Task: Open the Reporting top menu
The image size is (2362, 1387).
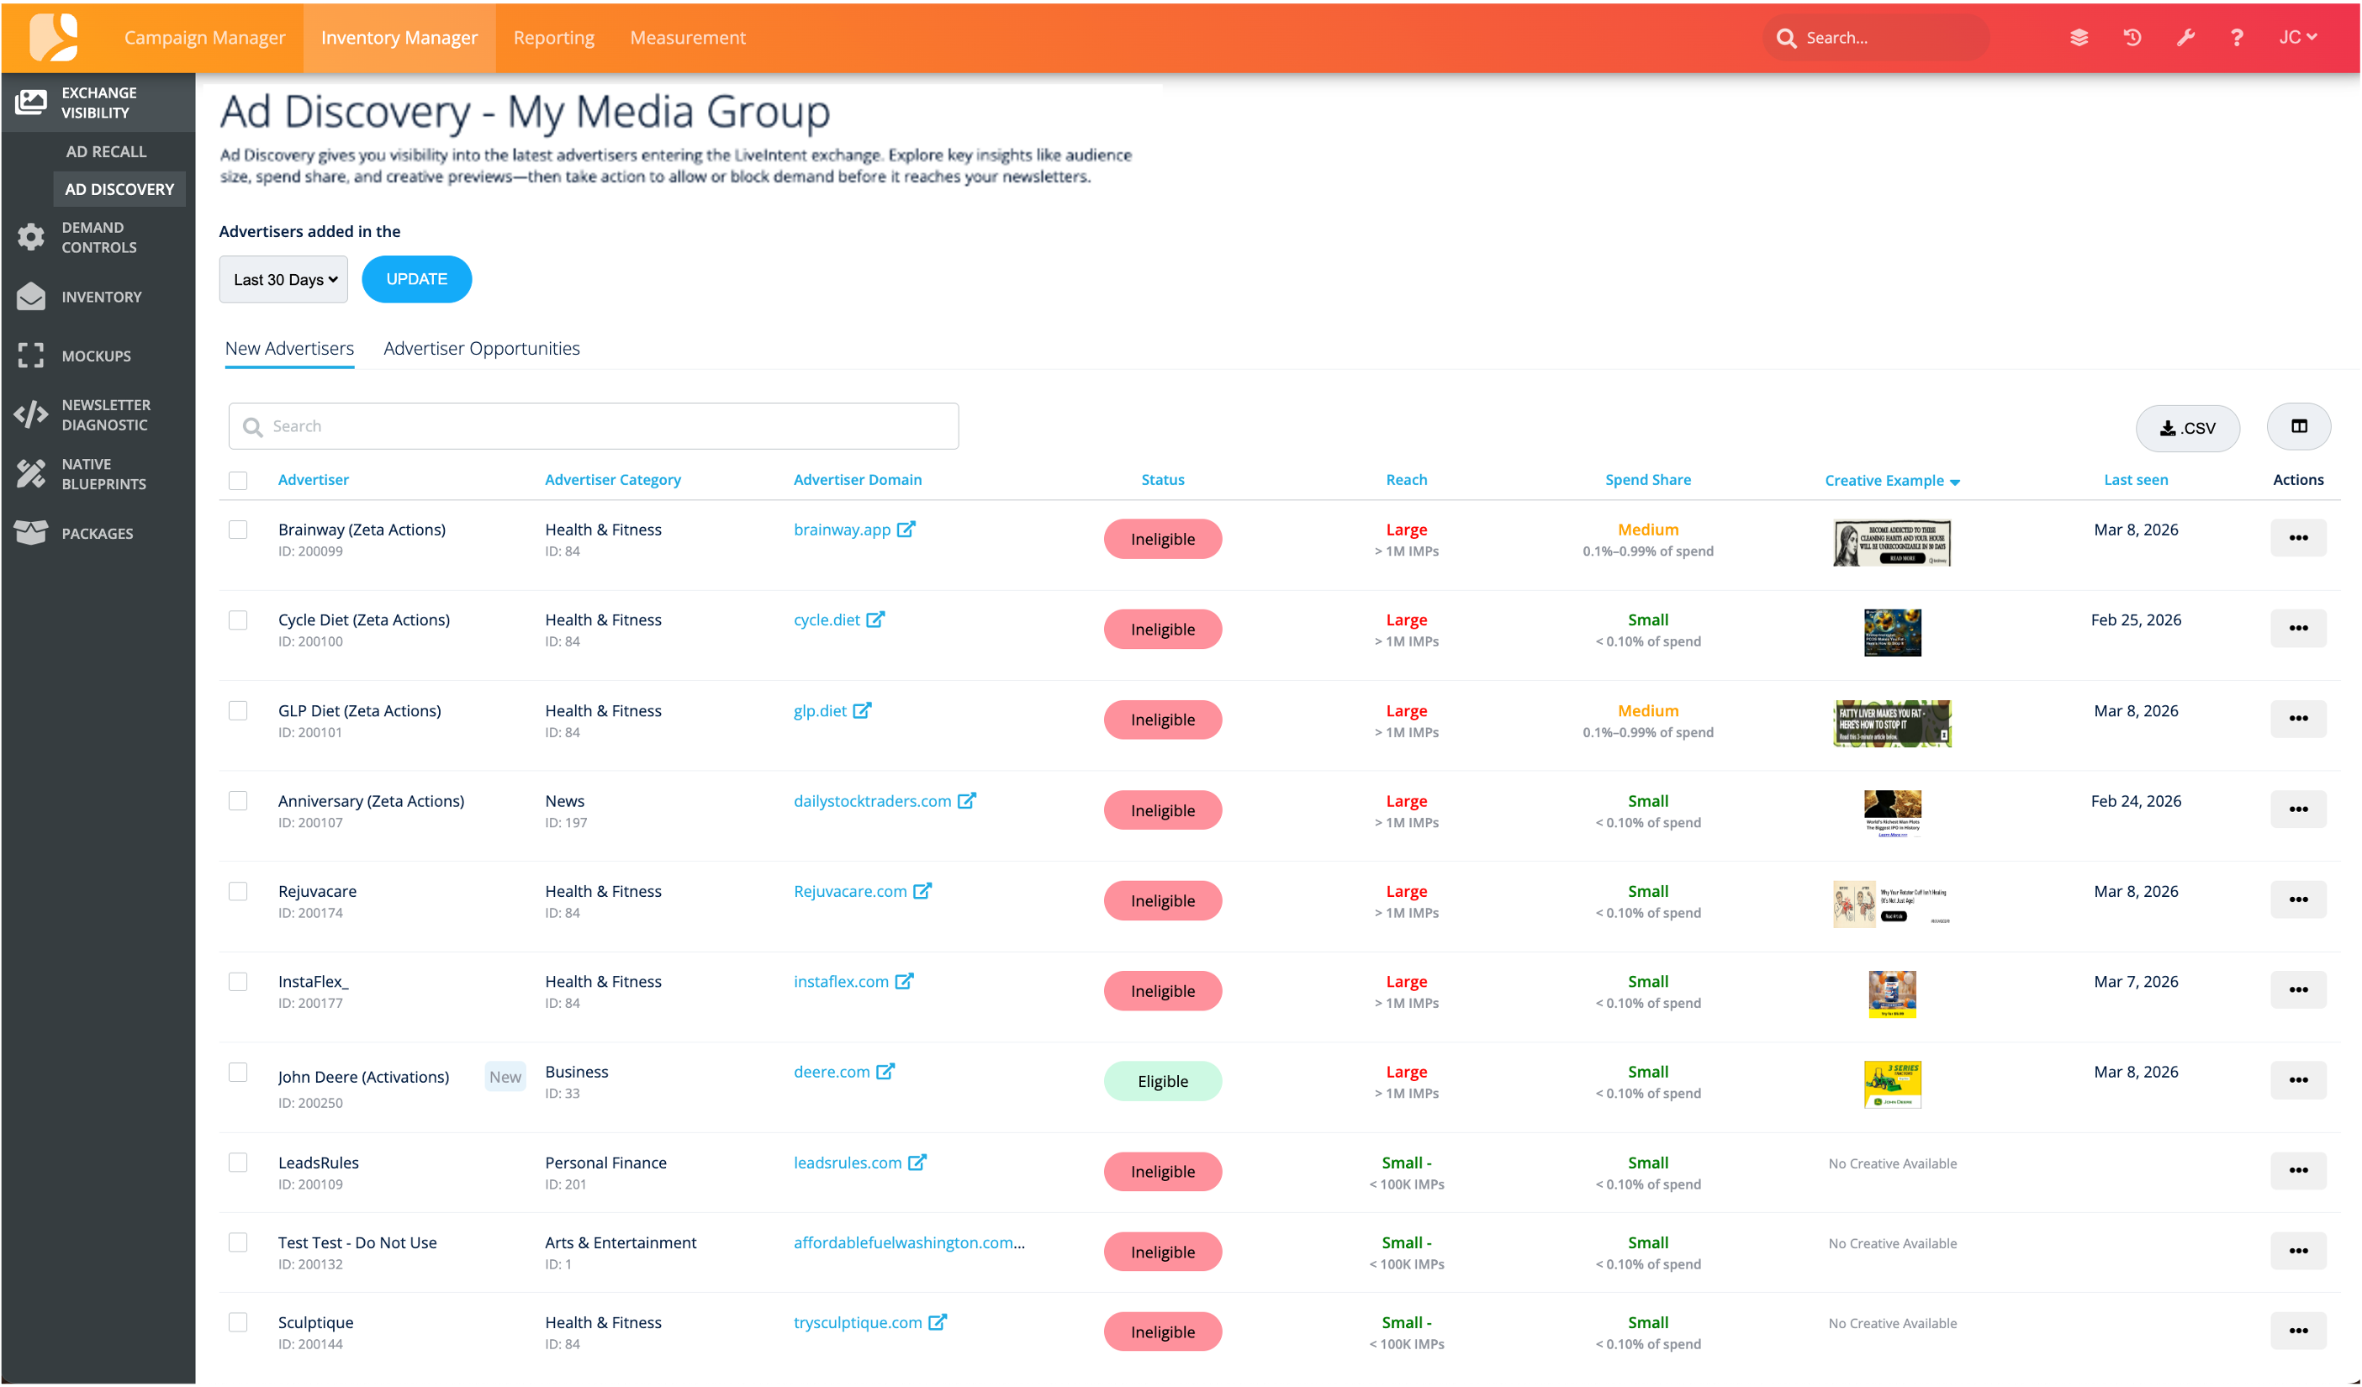Action: (553, 38)
